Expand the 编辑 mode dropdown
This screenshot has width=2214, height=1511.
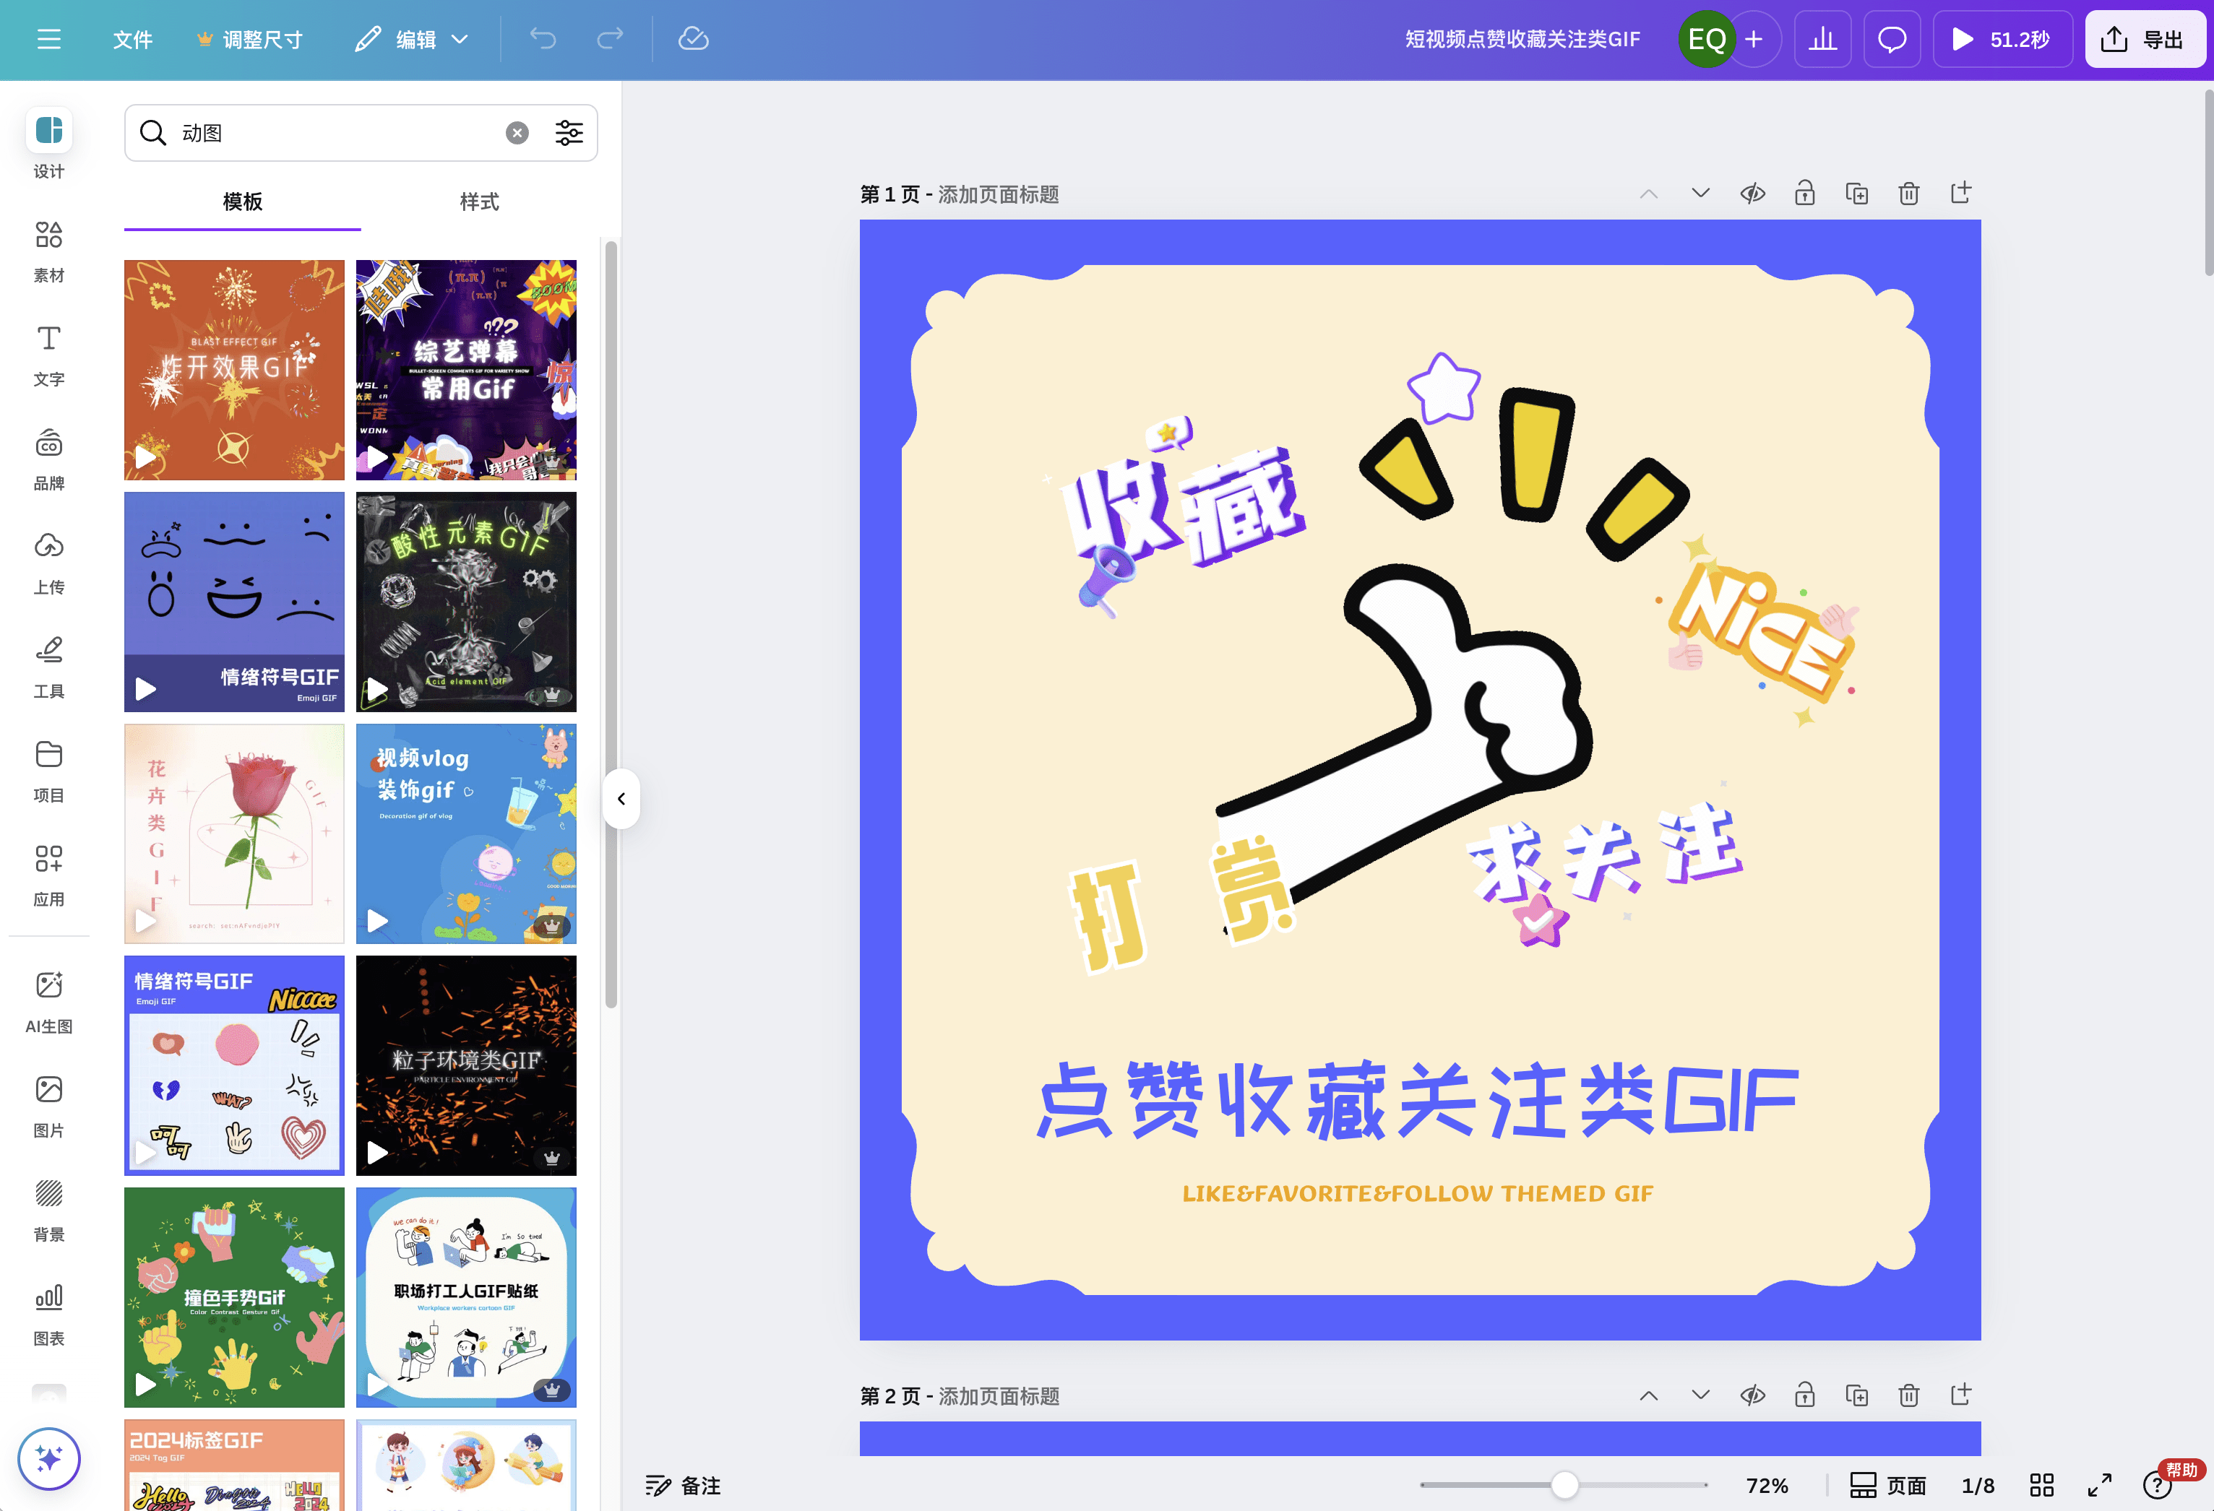[x=413, y=39]
